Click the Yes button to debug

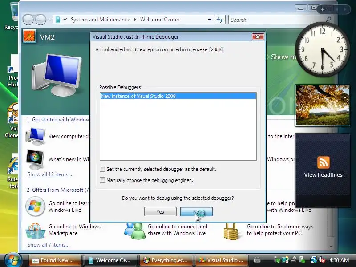160,212
